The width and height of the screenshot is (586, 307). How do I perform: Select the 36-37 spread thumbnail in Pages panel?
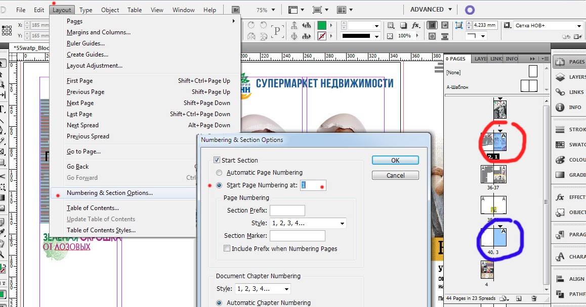tap(493, 174)
